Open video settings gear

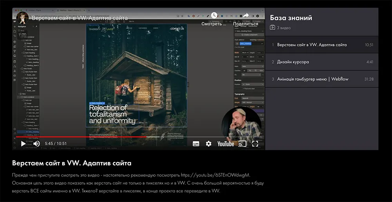(209, 144)
